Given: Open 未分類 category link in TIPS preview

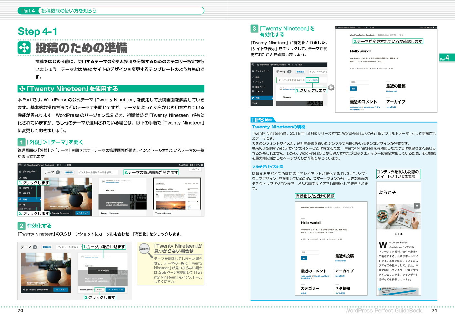Looking at the screenshot, I should pyautogui.click(x=304, y=293).
